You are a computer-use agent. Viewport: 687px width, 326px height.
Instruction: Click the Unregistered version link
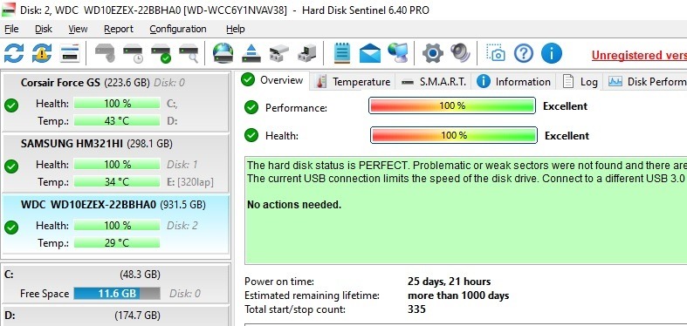click(x=639, y=56)
